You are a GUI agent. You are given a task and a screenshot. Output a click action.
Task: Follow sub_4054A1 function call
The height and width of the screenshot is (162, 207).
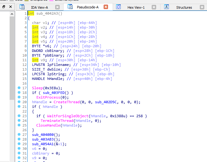[x=43, y=144]
